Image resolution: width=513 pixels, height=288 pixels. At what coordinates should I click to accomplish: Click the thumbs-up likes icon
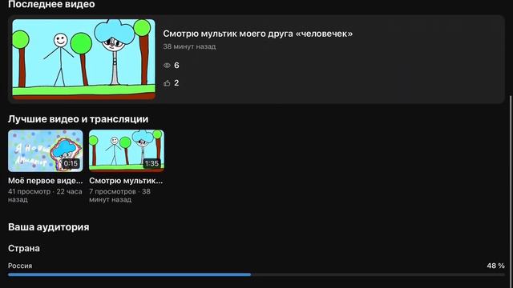(x=167, y=83)
